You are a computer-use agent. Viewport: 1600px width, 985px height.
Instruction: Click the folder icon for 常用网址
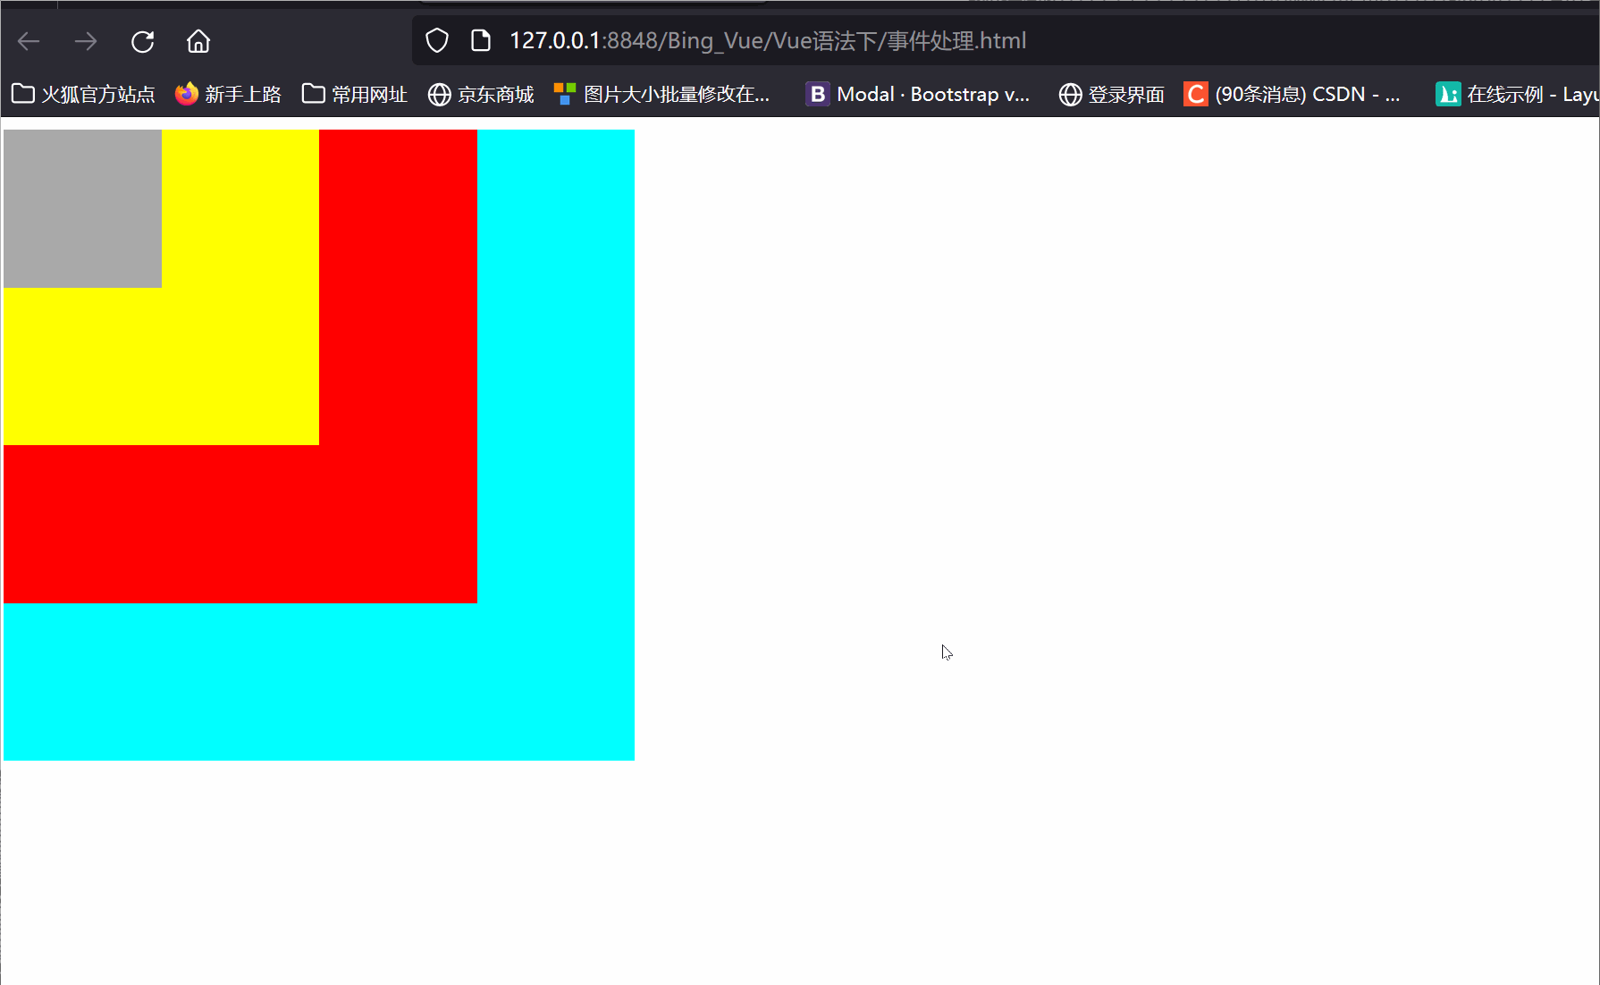coord(313,93)
